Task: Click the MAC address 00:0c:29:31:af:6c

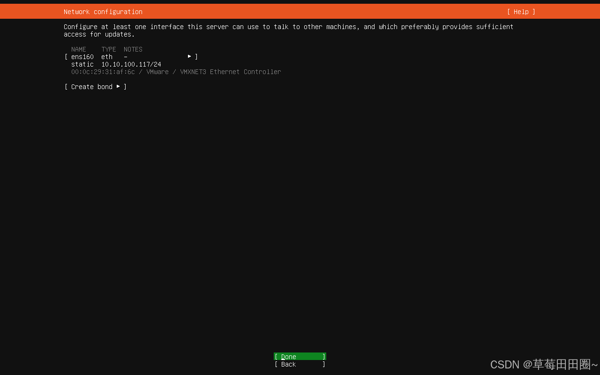Action: [103, 72]
